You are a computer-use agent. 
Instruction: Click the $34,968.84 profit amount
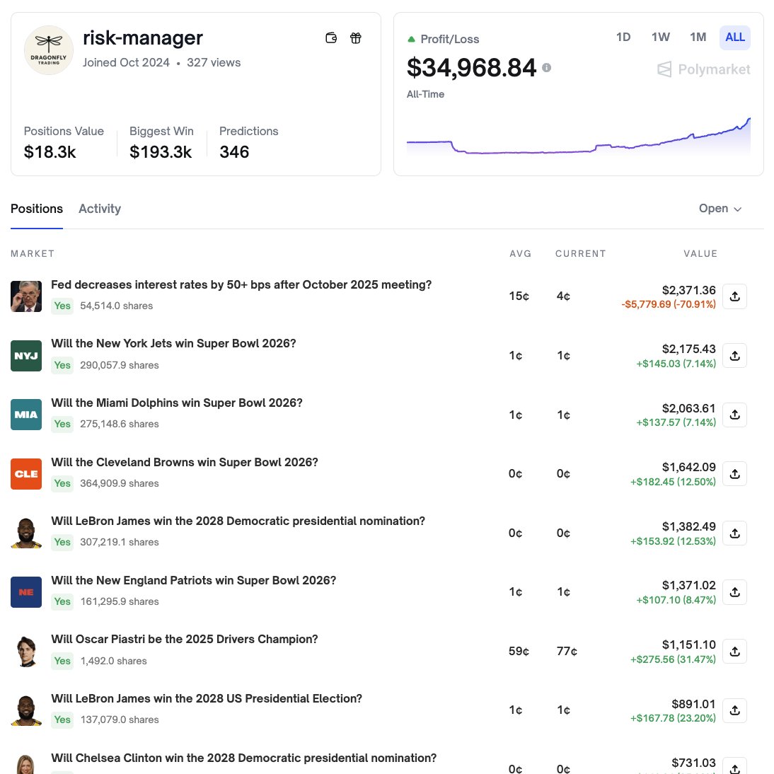pyautogui.click(x=471, y=68)
